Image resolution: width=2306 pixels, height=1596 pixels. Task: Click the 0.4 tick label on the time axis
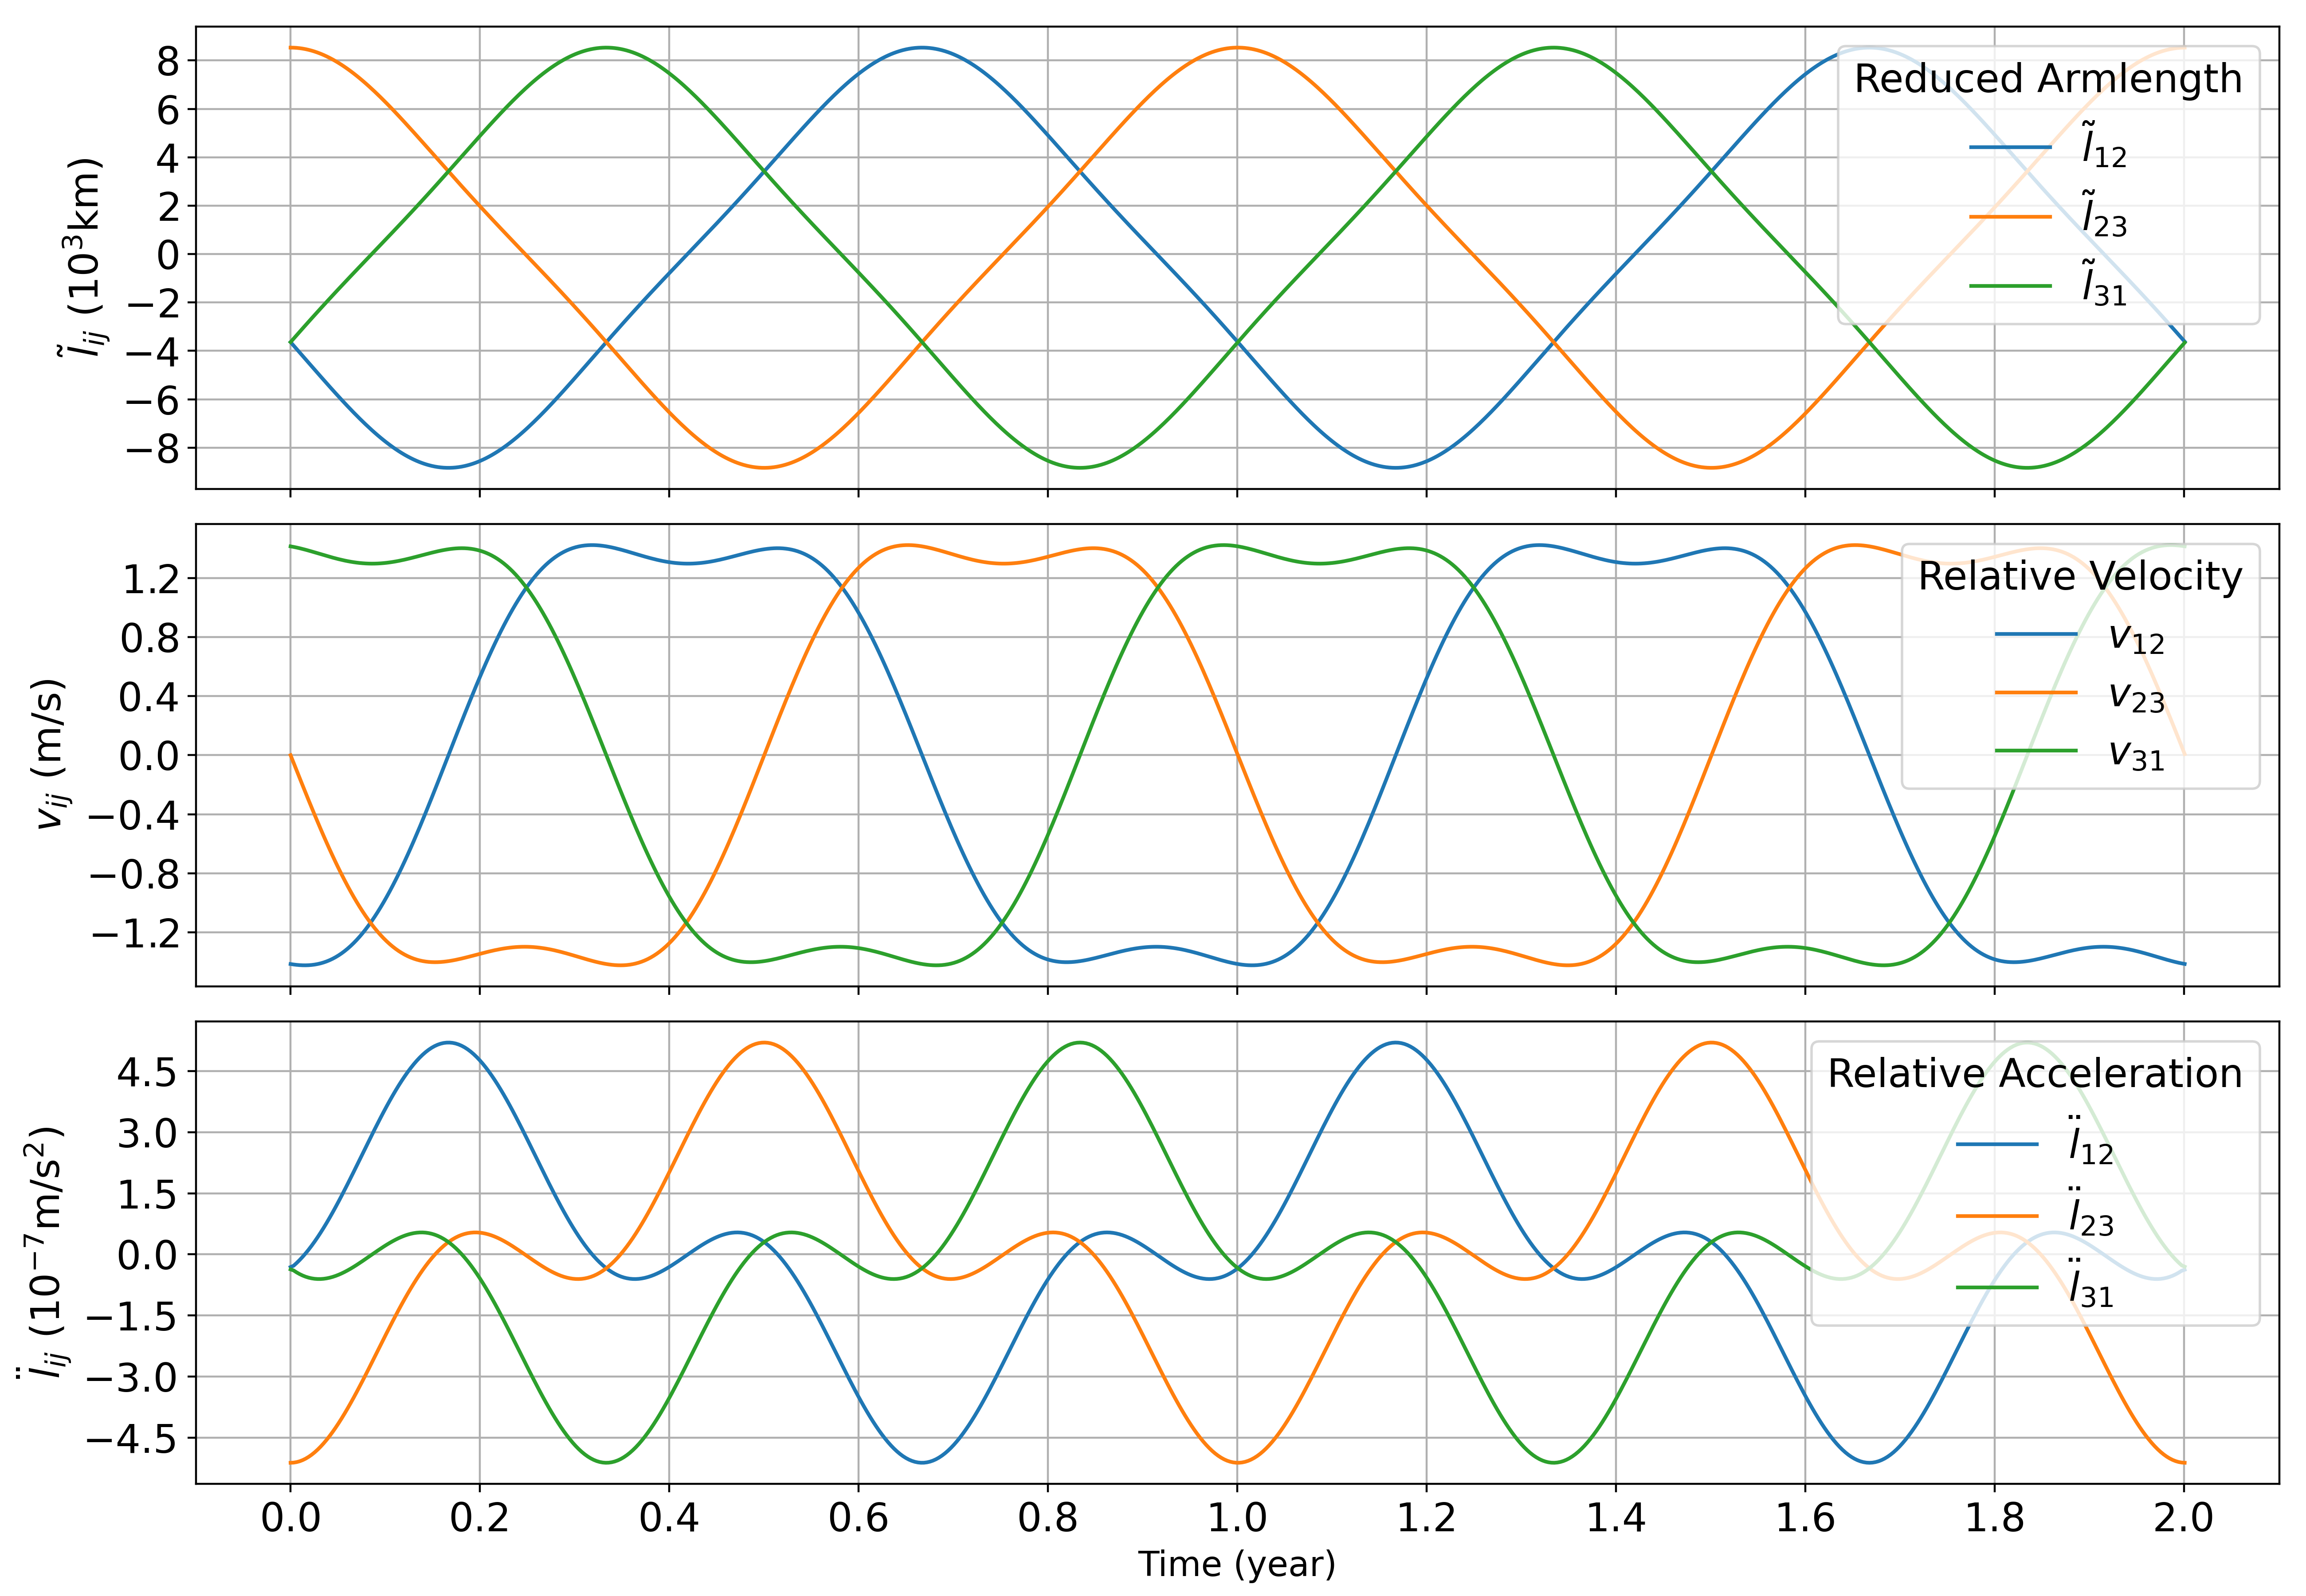coord(669,1518)
